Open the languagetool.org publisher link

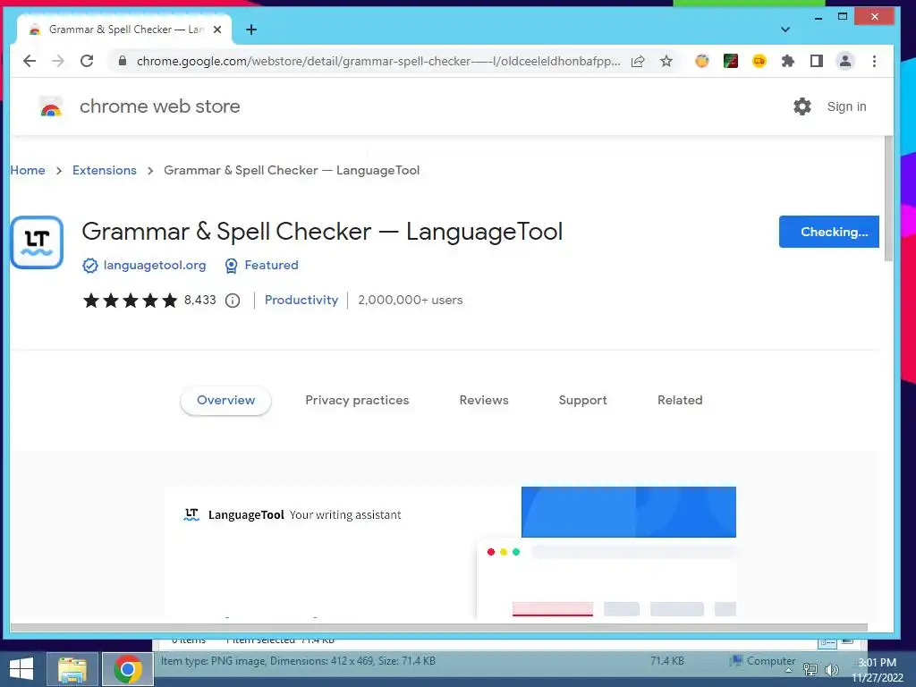pos(155,265)
